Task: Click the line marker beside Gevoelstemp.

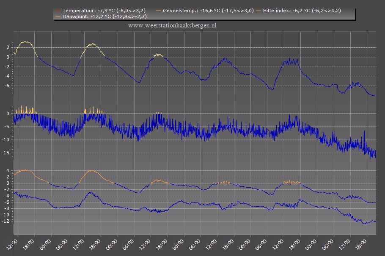Action: 158,11
